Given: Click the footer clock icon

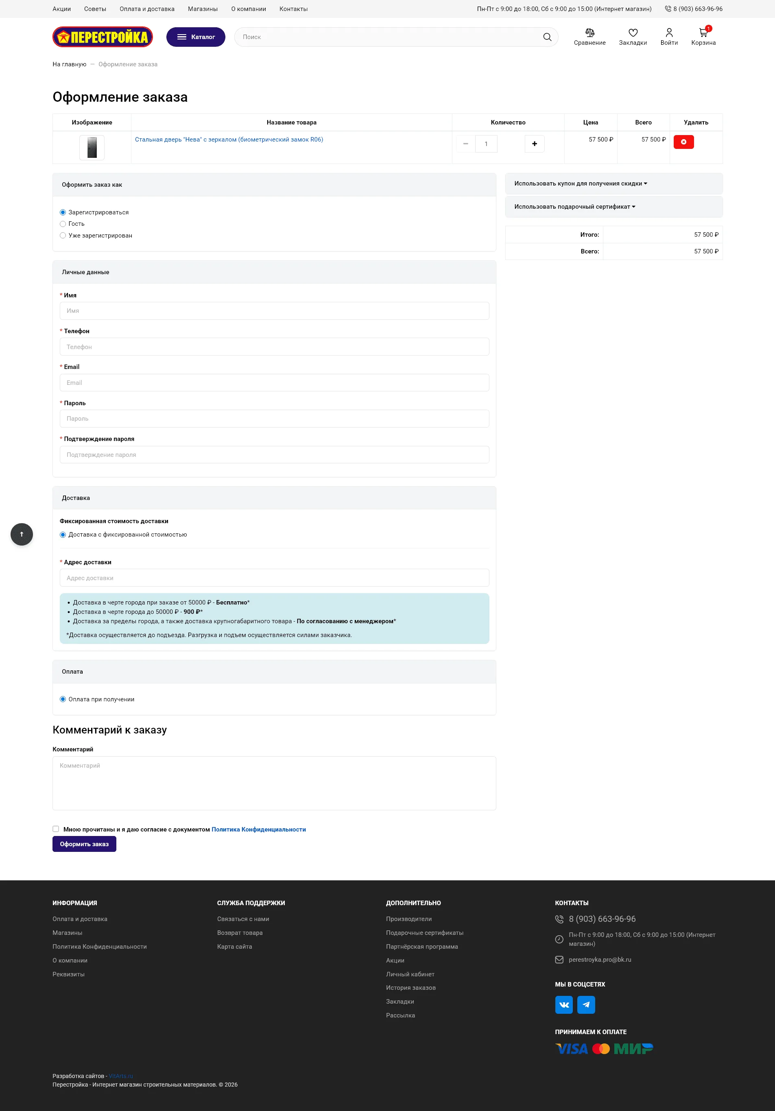Looking at the screenshot, I should click(x=559, y=939).
